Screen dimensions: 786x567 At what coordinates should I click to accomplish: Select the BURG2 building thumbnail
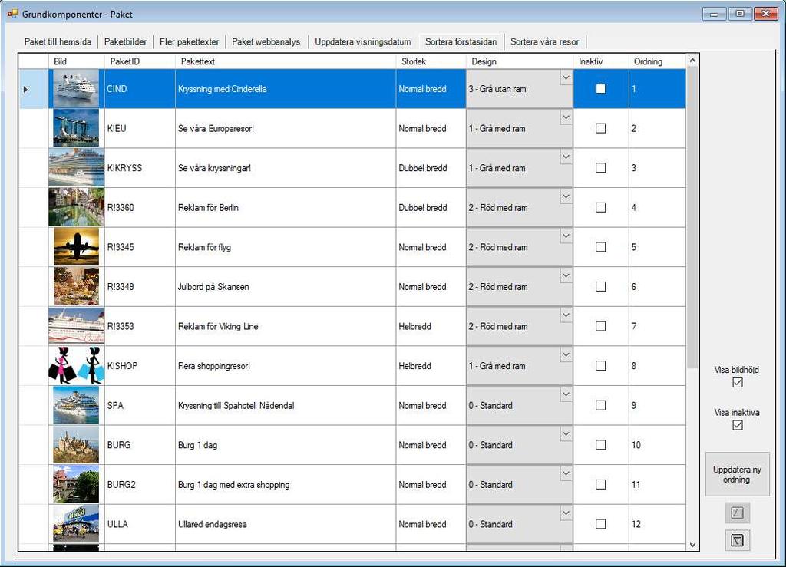point(76,484)
